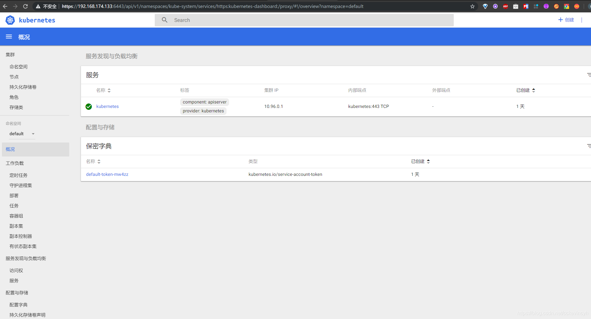591x319 pixels.
Task: Sort secrets by 已创建 arrow
Action: [428, 162]
